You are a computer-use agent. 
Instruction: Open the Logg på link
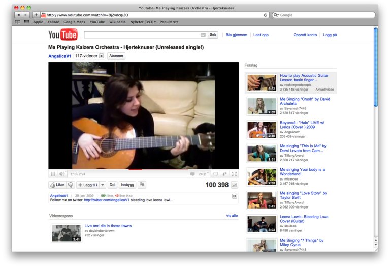(x=330, y=35)
